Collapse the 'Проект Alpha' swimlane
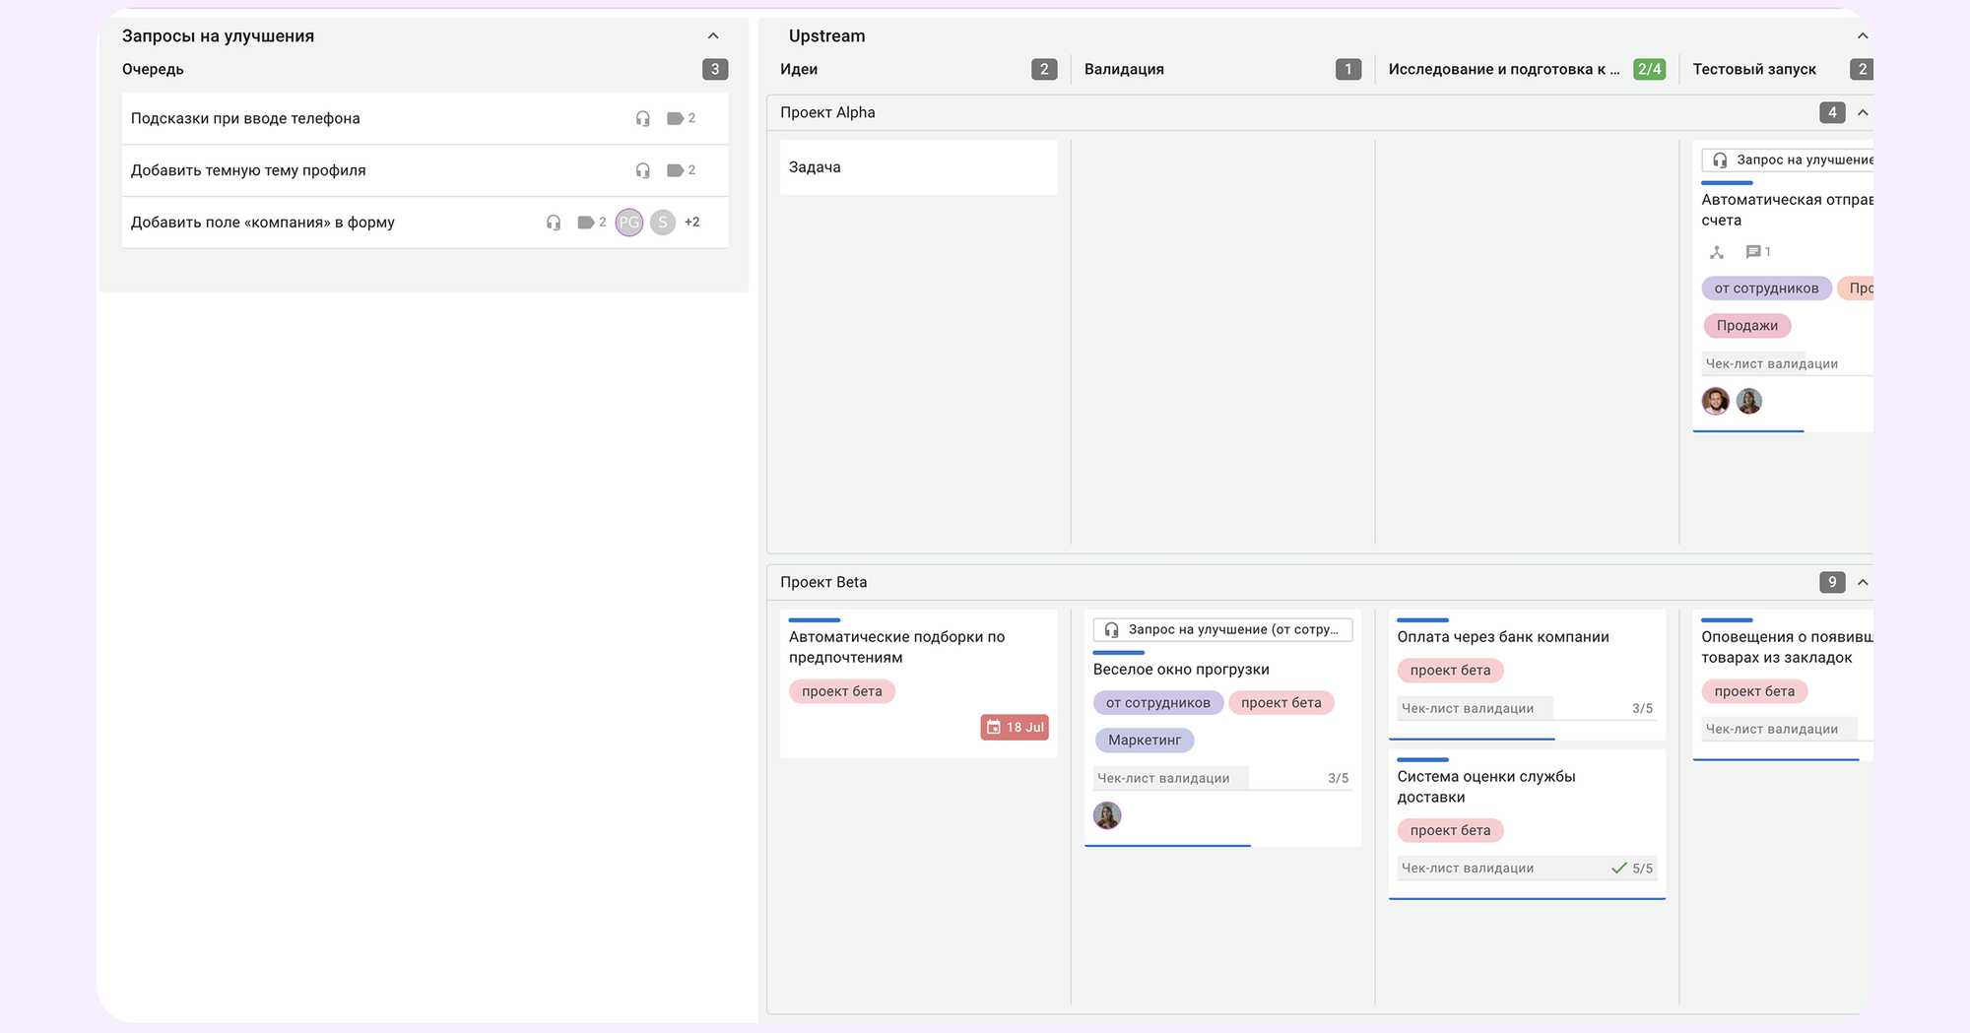The width and height of the screenshot is (1970, 1033). click(1863, 113)
